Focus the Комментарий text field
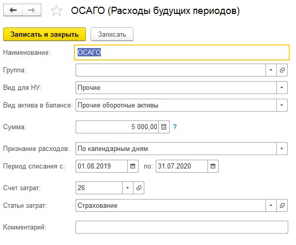The image size is (296, 245). coord(182,227)
